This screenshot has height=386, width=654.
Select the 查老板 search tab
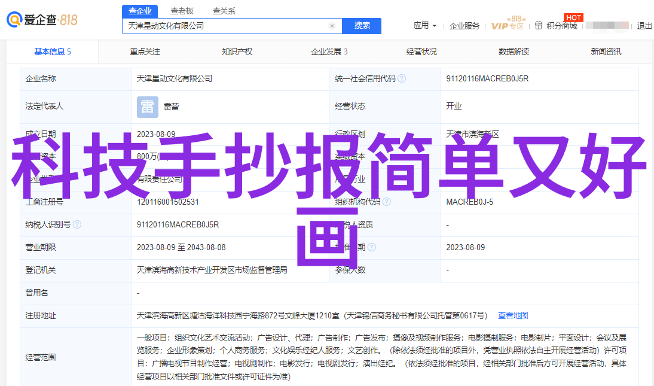click(182, 11)
